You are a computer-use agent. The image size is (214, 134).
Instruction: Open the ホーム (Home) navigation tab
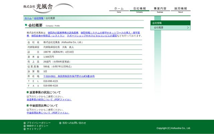(x=119, y=10)
